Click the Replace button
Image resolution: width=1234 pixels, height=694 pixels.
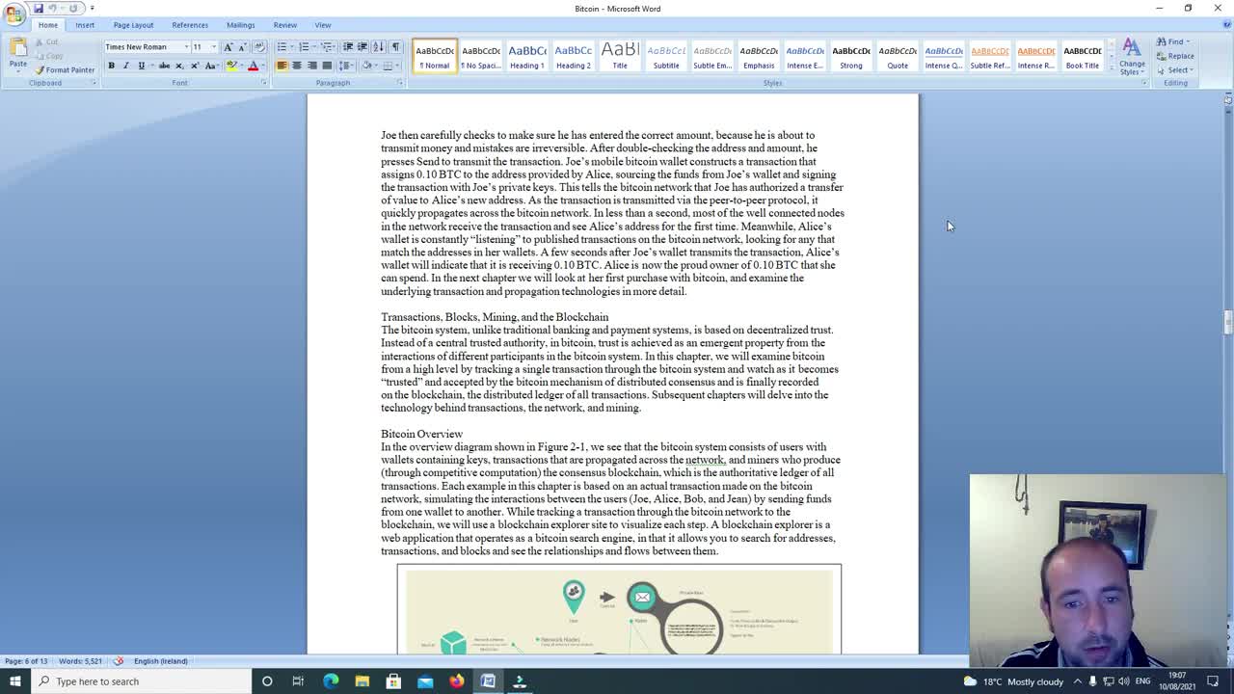point(1176,56)
